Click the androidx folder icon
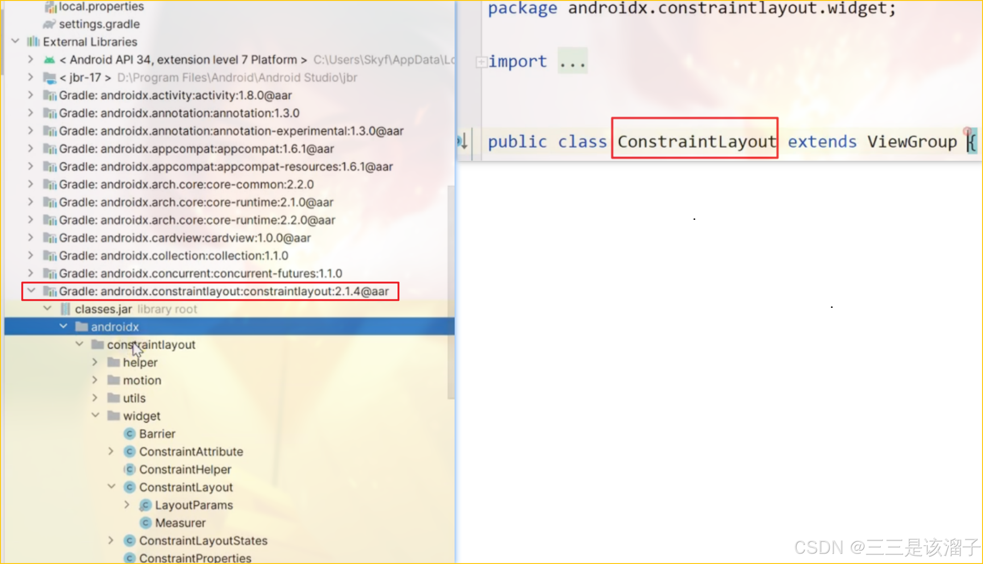Image resolution: width=983 pixels, height=564 pixels. pos(82,327)
